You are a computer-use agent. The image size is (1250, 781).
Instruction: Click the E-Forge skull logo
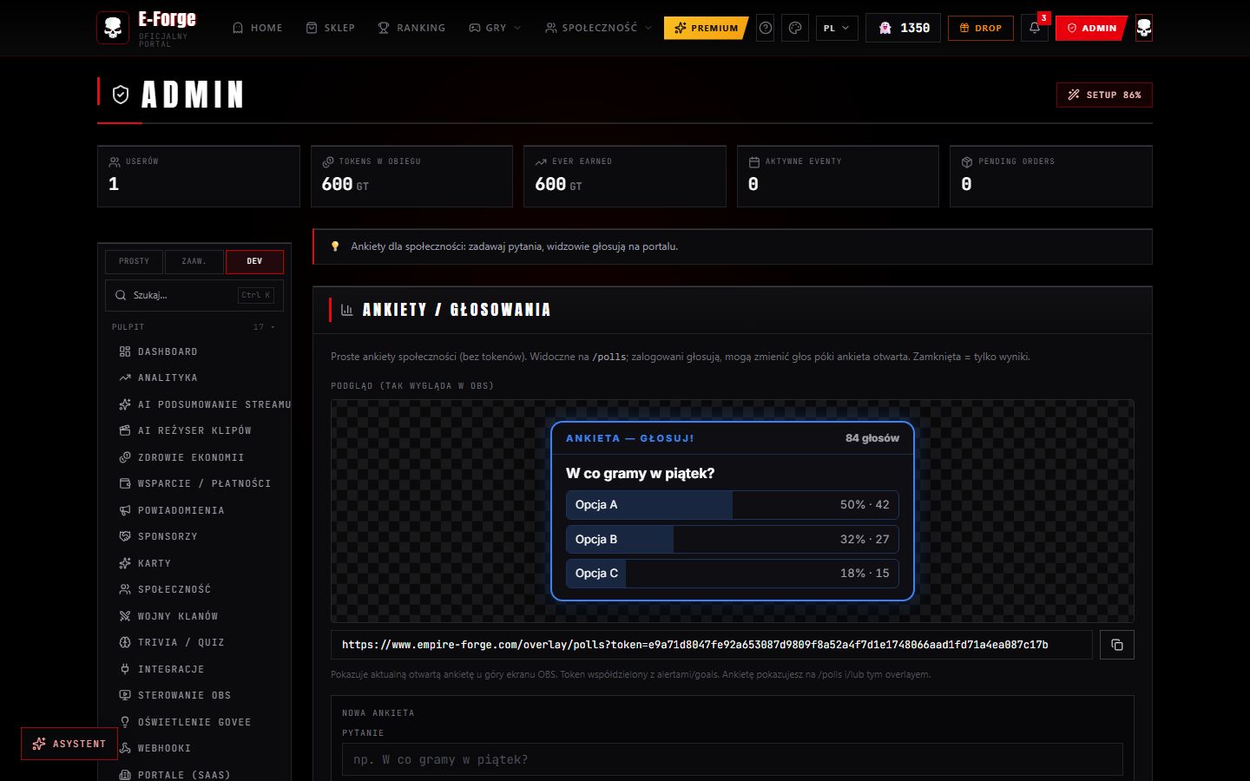(113, 28)
